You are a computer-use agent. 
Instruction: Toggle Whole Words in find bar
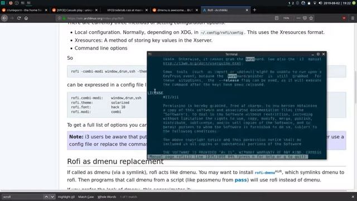pyautogui.click(x=107, y=197)
